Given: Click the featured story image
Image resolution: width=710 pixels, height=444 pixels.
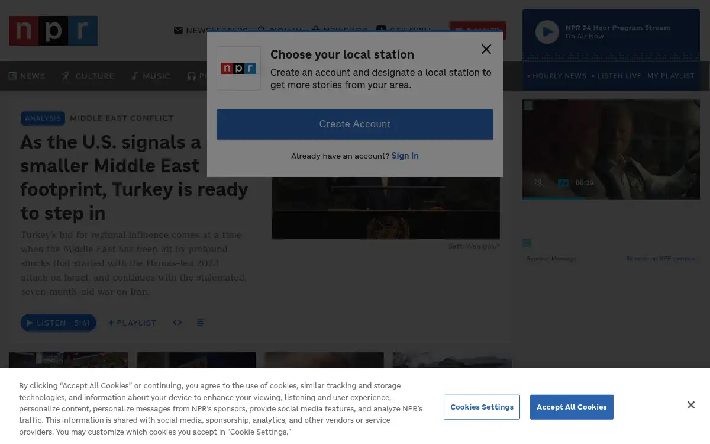Looking at the screenshot, I should point(386,208).
